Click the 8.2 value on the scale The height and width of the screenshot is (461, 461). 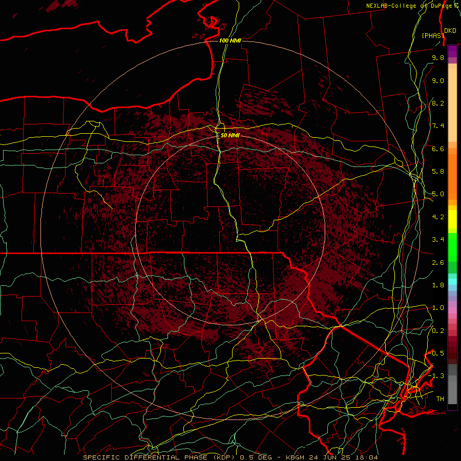[438, 103]
